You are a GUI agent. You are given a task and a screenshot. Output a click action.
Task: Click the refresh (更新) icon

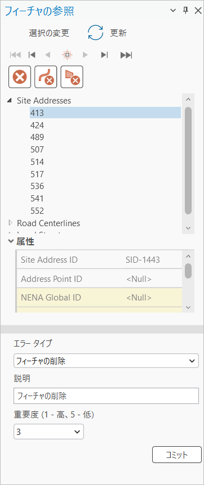(95, 33)
